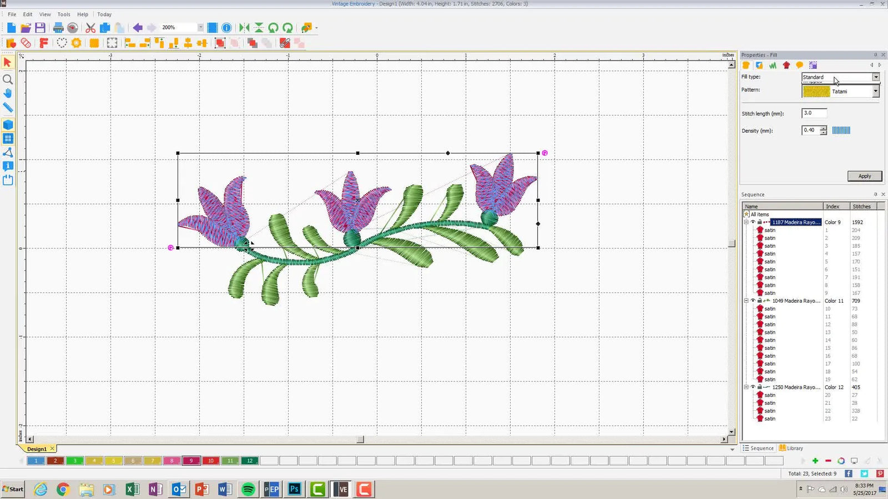Select the Pan hand tool
This screenshot has width=888, height=499.
[8, 93]
